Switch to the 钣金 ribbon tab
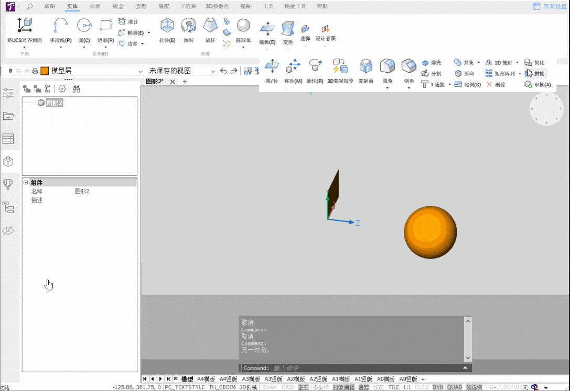The width and height of the screenshot is (570, 391). pyautogui.click(x=118, y=6)
